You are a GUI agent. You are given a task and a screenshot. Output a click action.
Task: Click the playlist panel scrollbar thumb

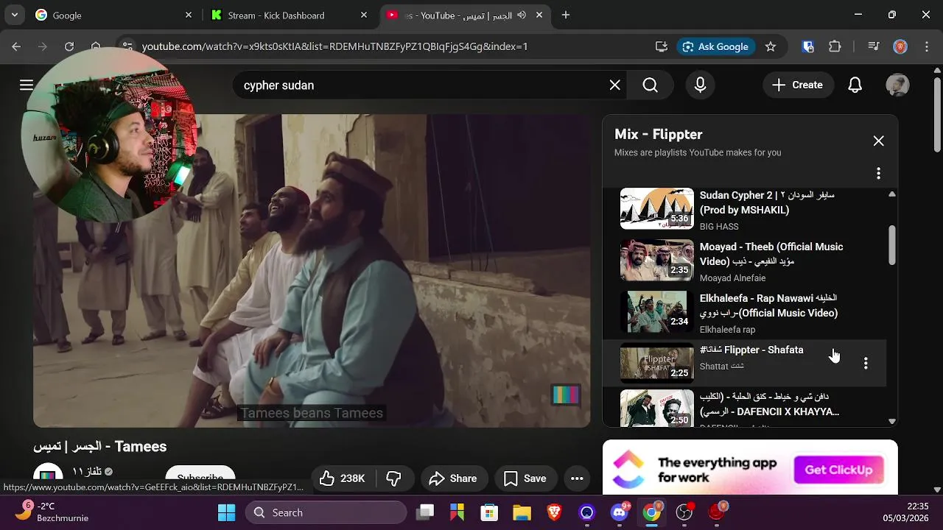coord(892,245)
